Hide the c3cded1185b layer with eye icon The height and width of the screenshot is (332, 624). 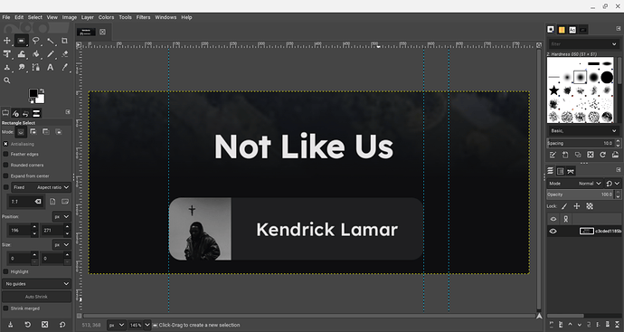click(553, 231)
